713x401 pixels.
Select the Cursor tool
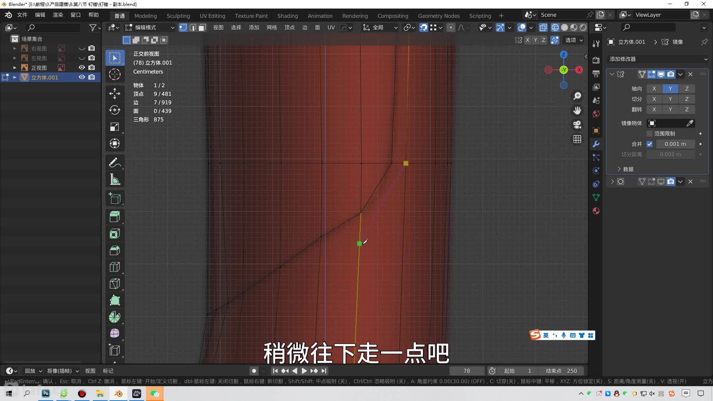(115, 74)
